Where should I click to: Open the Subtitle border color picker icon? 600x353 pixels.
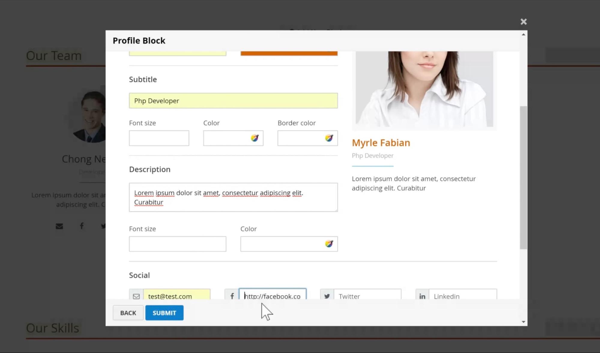(x=329, y=138)
